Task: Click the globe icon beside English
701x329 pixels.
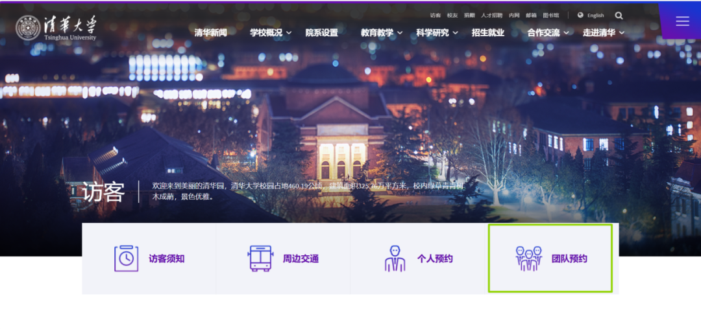Action: pos(580,16)
